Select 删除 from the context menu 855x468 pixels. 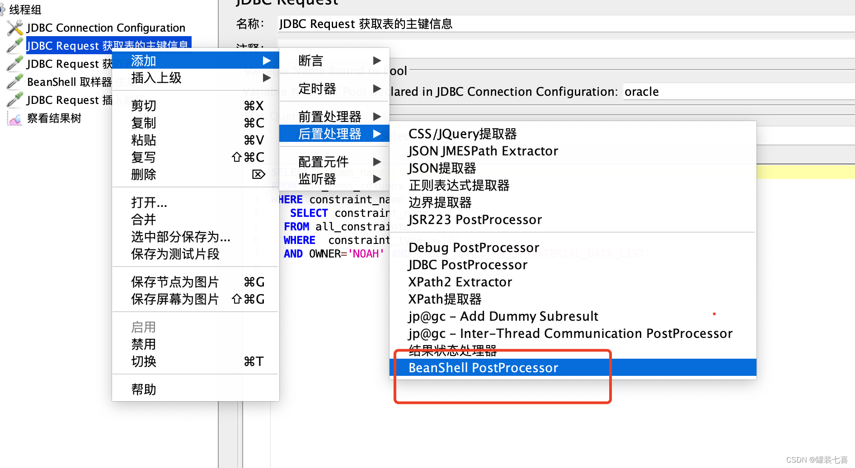(196, 174)
